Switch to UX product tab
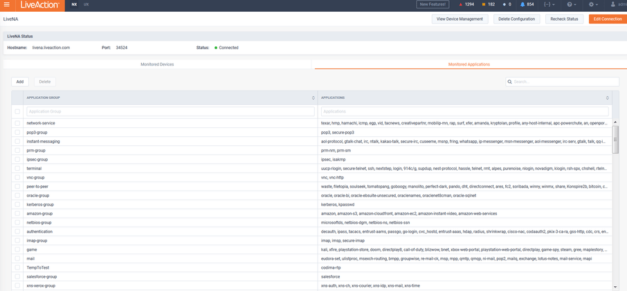The image size is (627, 291). tap(87, 4)
